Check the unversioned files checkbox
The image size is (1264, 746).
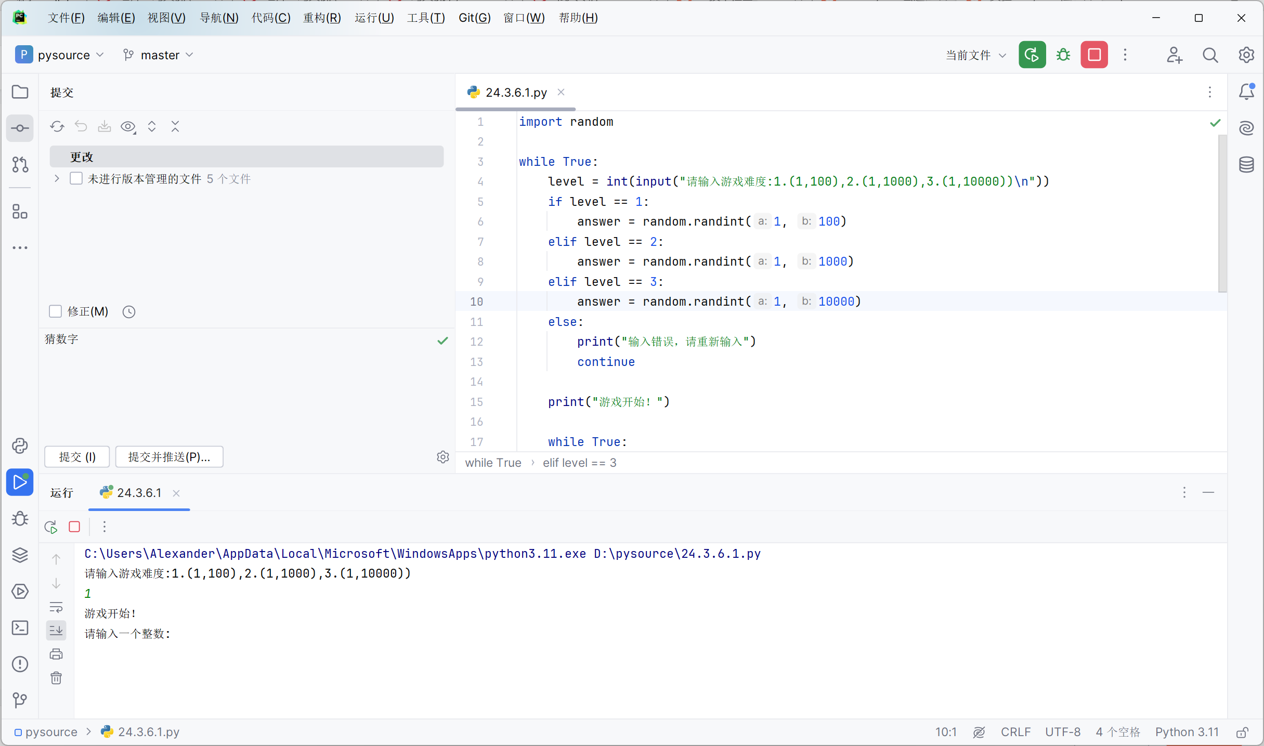coord(76,179)
